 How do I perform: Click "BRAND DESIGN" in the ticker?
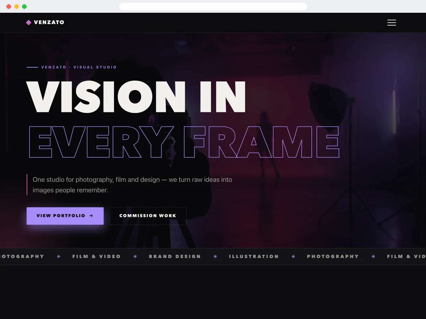coord(175,257)
